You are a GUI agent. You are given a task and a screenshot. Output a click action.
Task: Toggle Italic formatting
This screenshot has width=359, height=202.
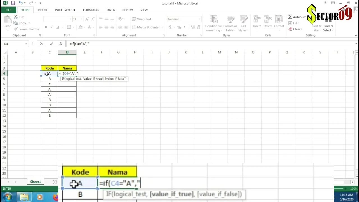pos(52,27)
